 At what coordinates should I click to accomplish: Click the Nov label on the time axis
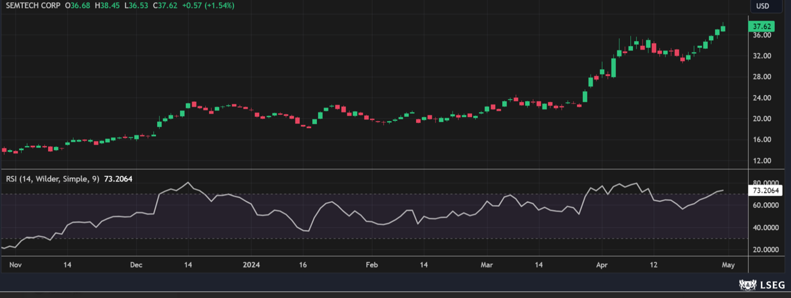click(x=15, y=265)
